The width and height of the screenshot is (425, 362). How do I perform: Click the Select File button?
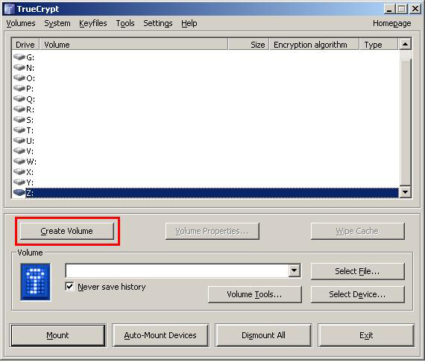click(357, 271)
